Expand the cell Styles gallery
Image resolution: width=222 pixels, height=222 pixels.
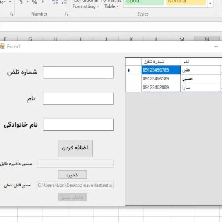pyautogui.click(x=210, y=3)
